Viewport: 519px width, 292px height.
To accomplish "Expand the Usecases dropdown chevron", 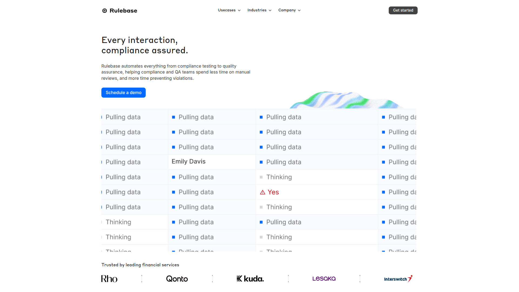I will (239, 11).
